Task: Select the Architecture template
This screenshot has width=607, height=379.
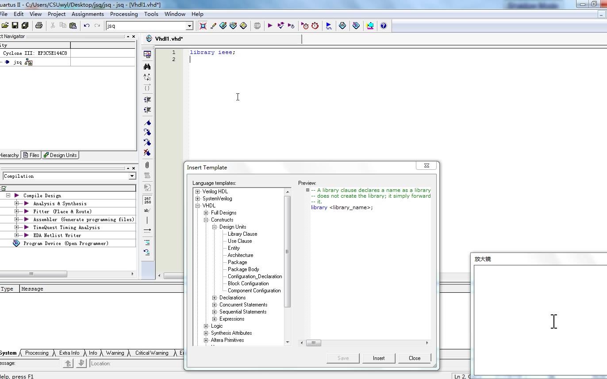Action: (x=241, y=255)
